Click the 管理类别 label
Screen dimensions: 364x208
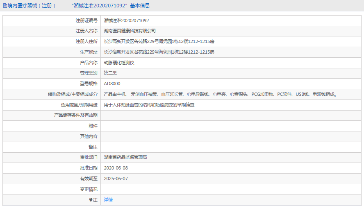89,73
